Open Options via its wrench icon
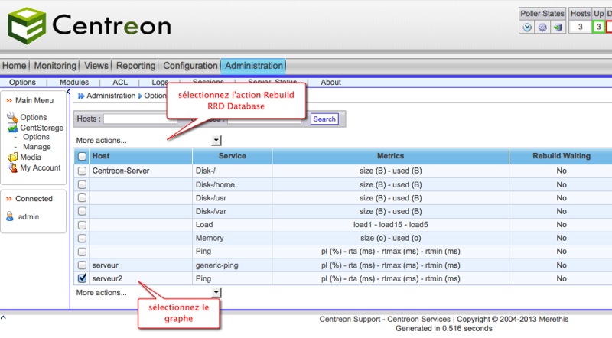The image size is (612, 338). (11, 117)
